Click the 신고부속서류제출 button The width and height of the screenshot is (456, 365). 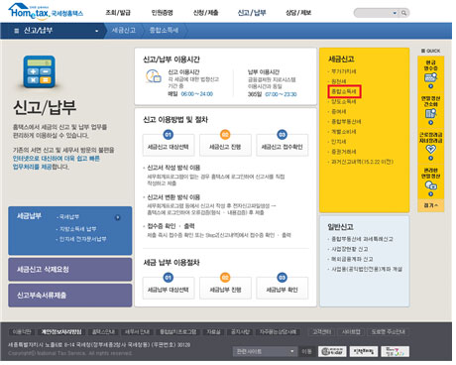[x=70, y=296]
